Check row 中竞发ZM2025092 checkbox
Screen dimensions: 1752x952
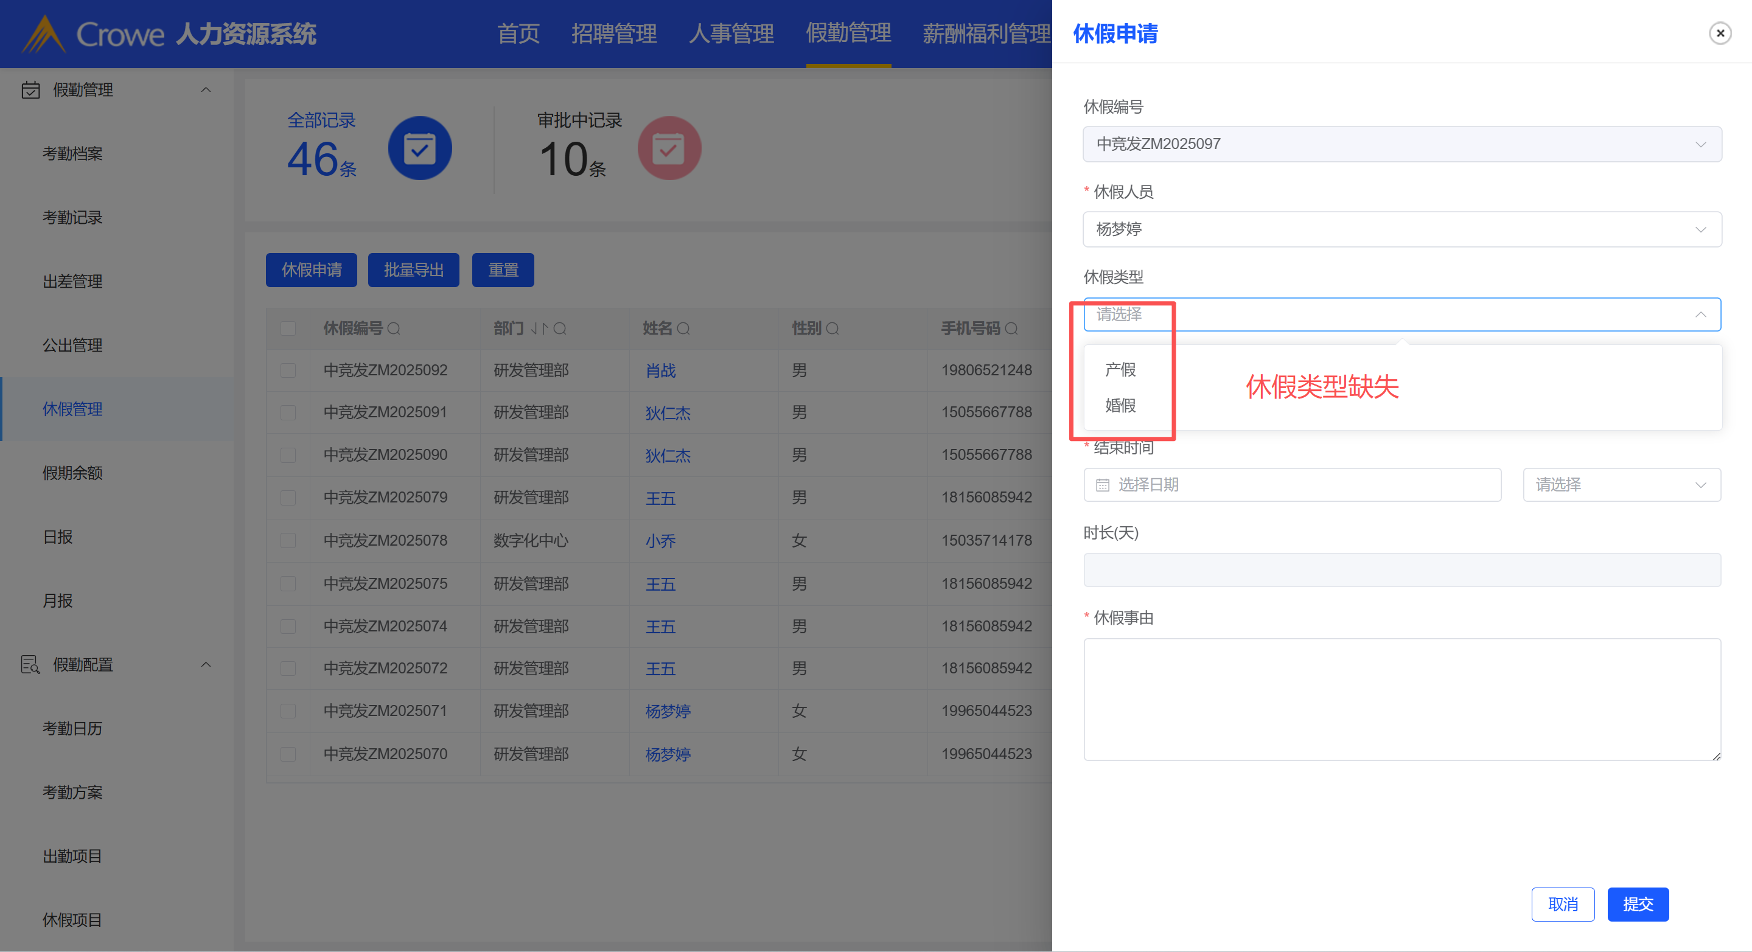click(288, 370)
